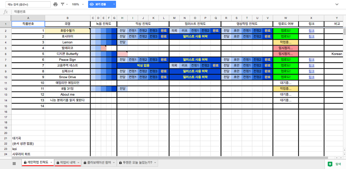Open the sheet menu arrow on 작업비 내역 tab
Viewport: 346px width, 169px height.
[x=79, y=163]
